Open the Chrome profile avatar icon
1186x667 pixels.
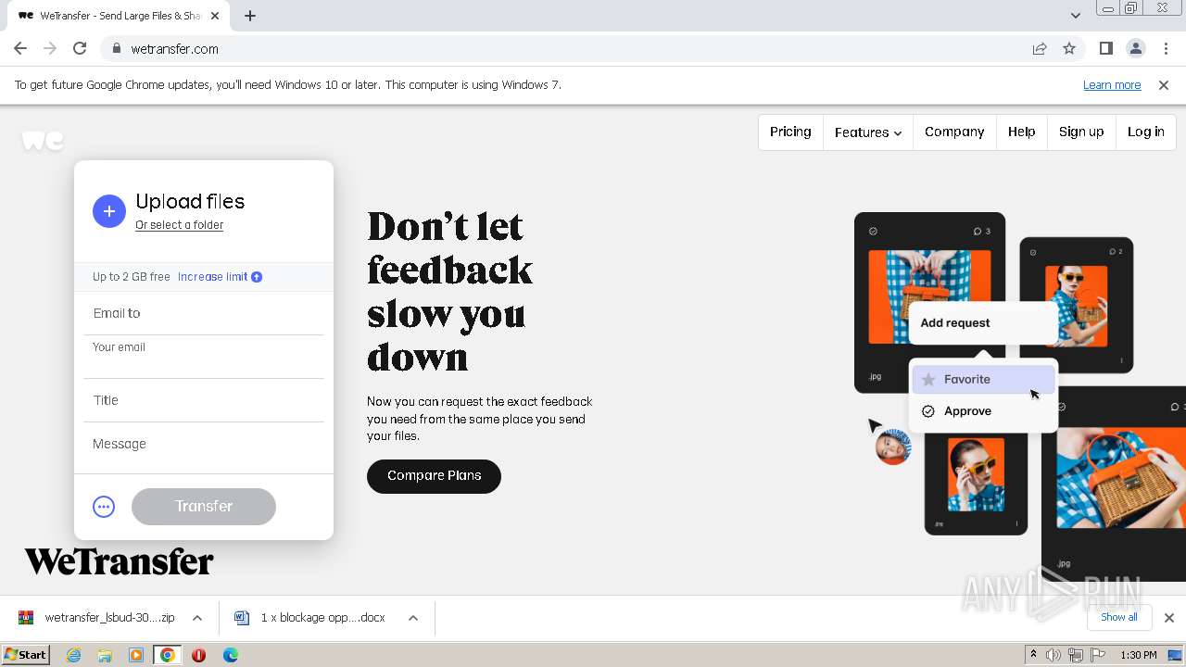tap(1135, 48)
